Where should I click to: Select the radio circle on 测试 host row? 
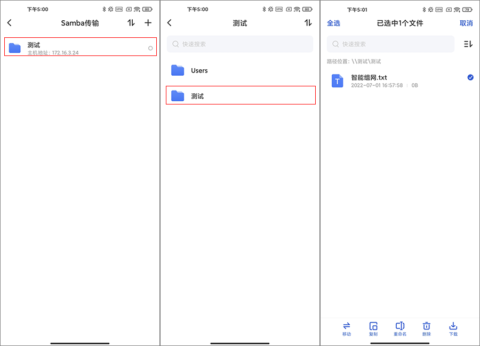tap(150, 49)
